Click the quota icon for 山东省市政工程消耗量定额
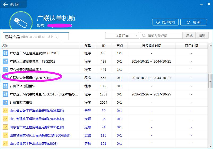Image resolution: width=213 pixels, height=149 pixels. pyautogui.click(x=5, y=127)
